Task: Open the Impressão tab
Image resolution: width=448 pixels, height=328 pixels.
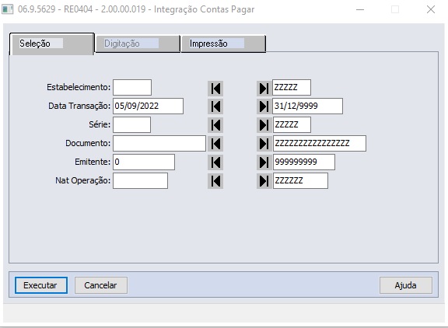Action: click(x=223, y=44)
